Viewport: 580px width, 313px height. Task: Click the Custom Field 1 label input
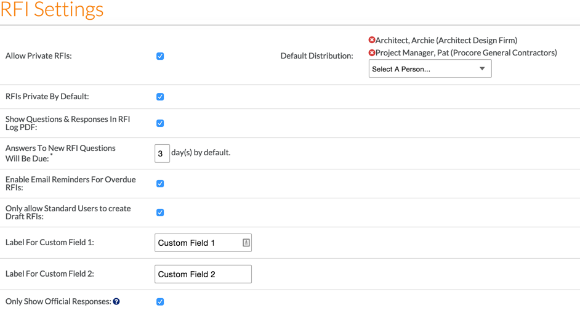(203, 243)
